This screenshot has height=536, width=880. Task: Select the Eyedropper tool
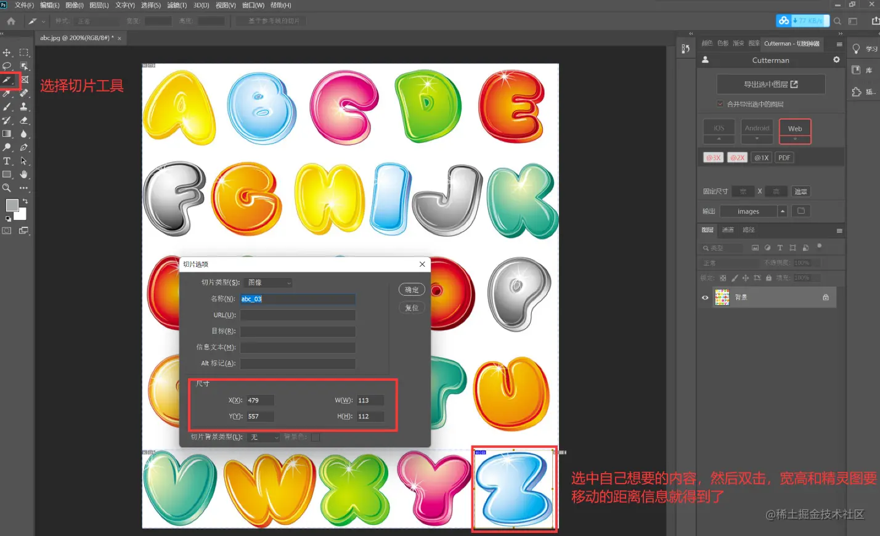(7, 93)
